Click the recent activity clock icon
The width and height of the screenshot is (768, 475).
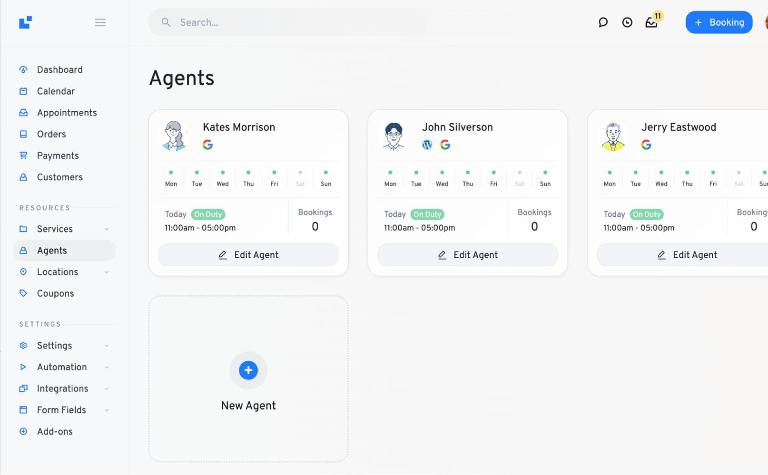tap(627, 22)
